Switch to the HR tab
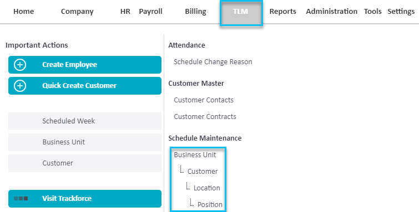 tap(125, 12)
